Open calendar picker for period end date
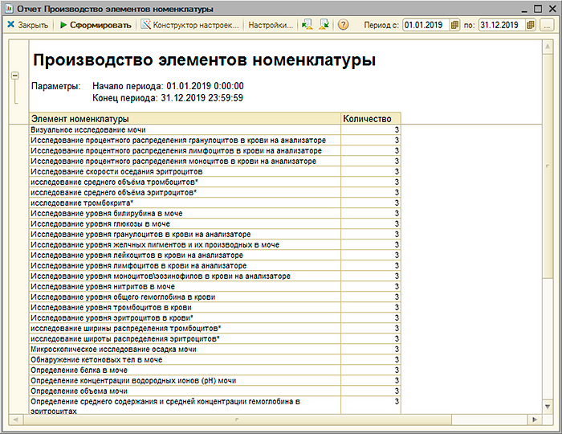Screen dimensions: 562x434 tap(531, 25)
